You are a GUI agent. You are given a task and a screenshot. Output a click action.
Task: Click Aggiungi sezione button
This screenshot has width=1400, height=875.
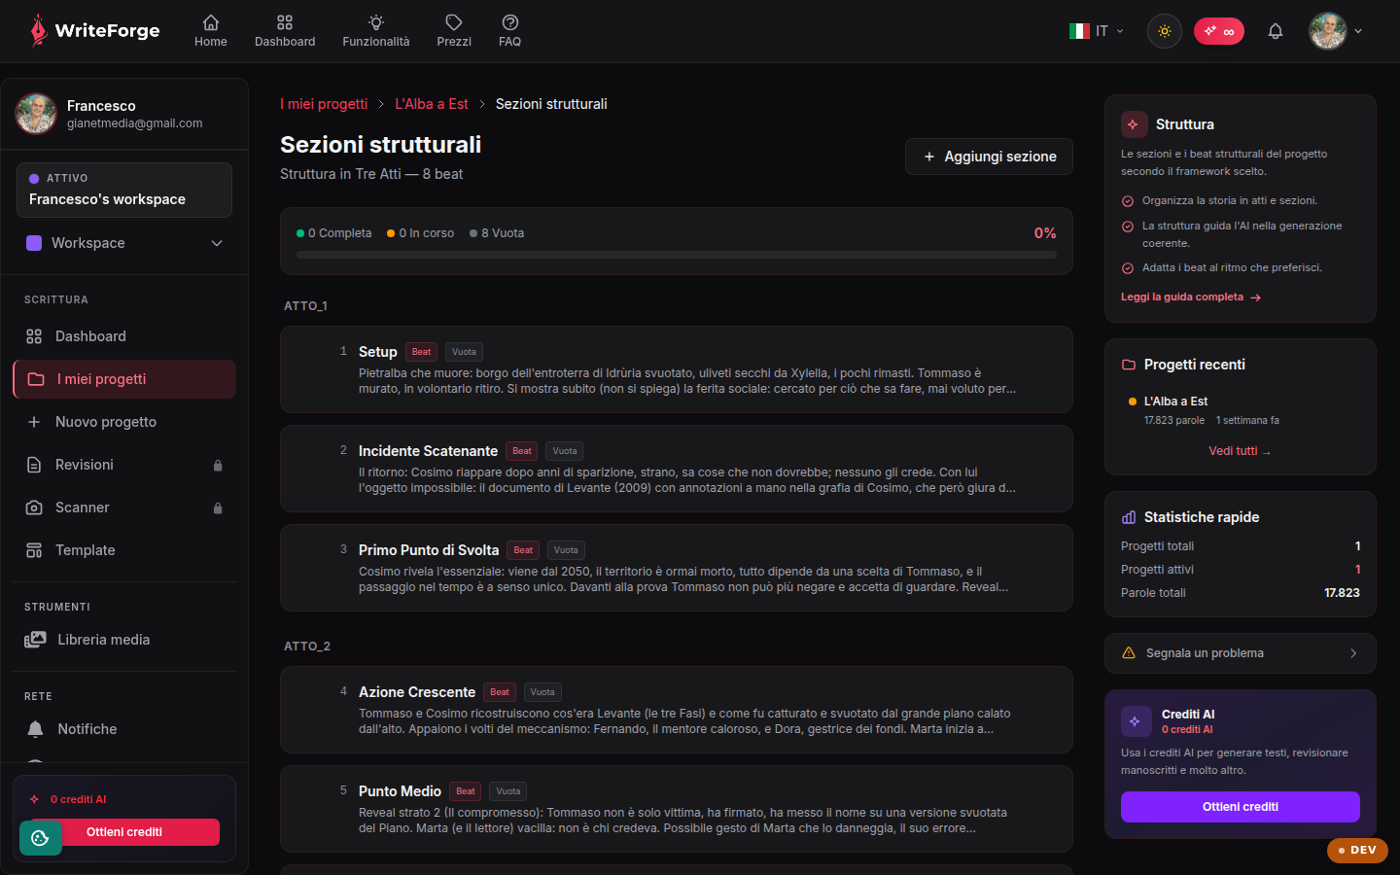(989, 157)
